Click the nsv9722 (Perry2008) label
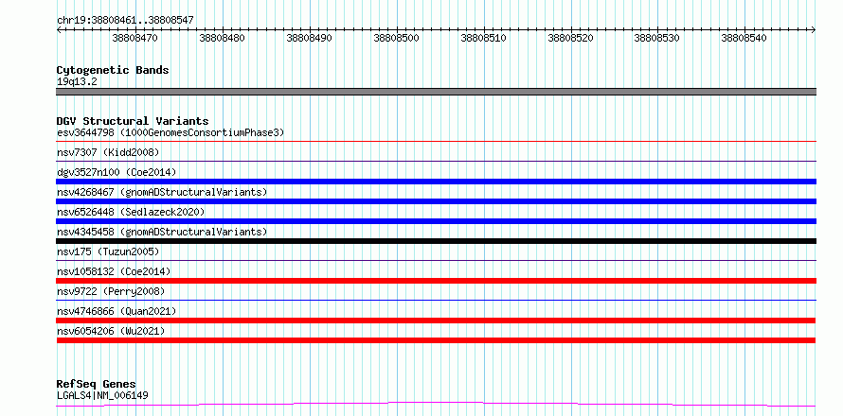843x416 pixels. pyautogui.click(x=111, y=291)
